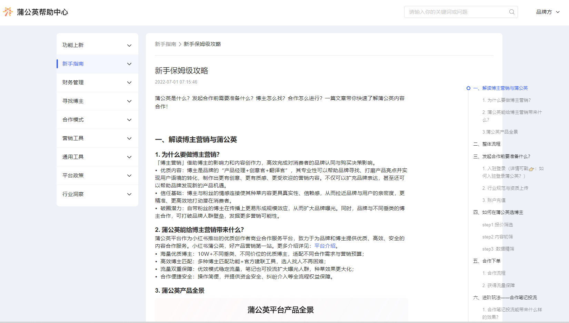This screenshot has height=323, width=569.
Task: Go to 新手指南 breadcrumb link
Action: [166, 44]
